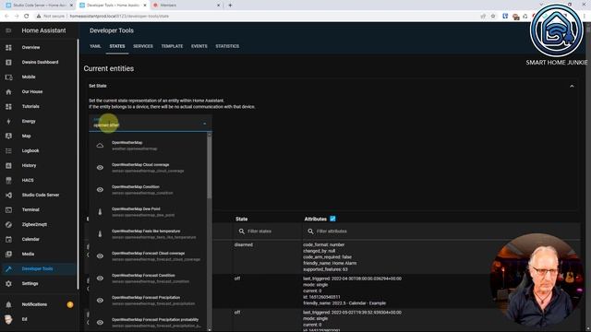The image size is (591, 332).
Task: Open the Mobile dashboard icon
Action: pyautogui.click(x=8, y=77)
